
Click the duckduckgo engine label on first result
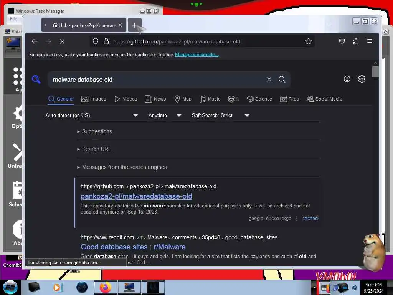click(x=279, y=219)
